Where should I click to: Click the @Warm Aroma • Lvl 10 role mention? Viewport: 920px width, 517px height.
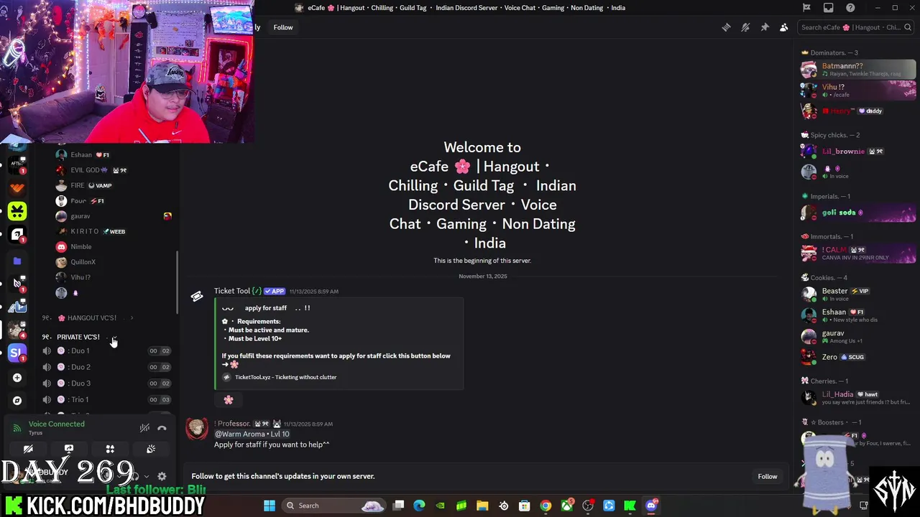coord(252,434)
